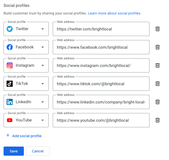169x160 pixels.
Task: Edit the facebook.com/brightlocal web address field
Action: point(101,47)
